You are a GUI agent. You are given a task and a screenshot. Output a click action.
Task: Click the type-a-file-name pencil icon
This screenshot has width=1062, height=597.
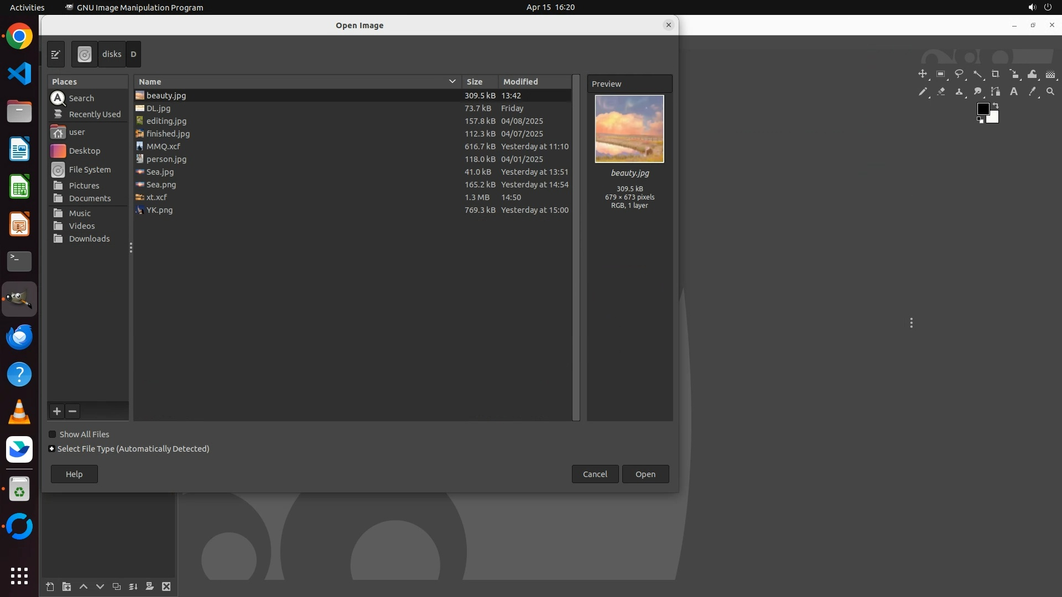click(x=56, y=54)
